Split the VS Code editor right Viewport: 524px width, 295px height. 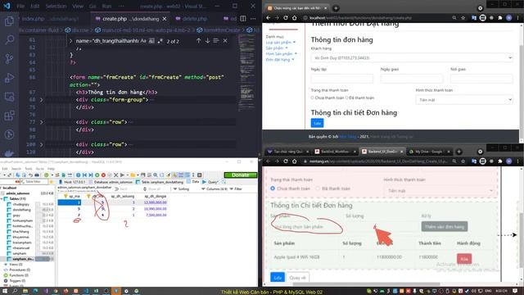[243, 19]
